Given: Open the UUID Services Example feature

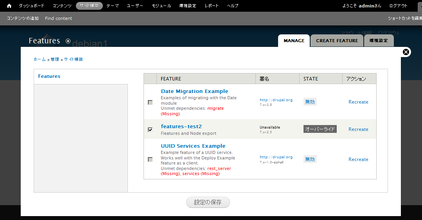Looking at the screenshot, I should [x=193, y=146].
